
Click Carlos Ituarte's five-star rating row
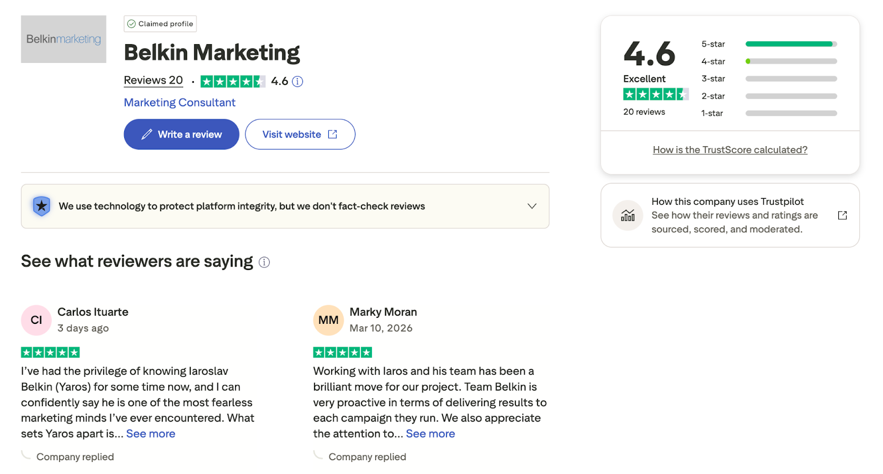pos(50,351)
